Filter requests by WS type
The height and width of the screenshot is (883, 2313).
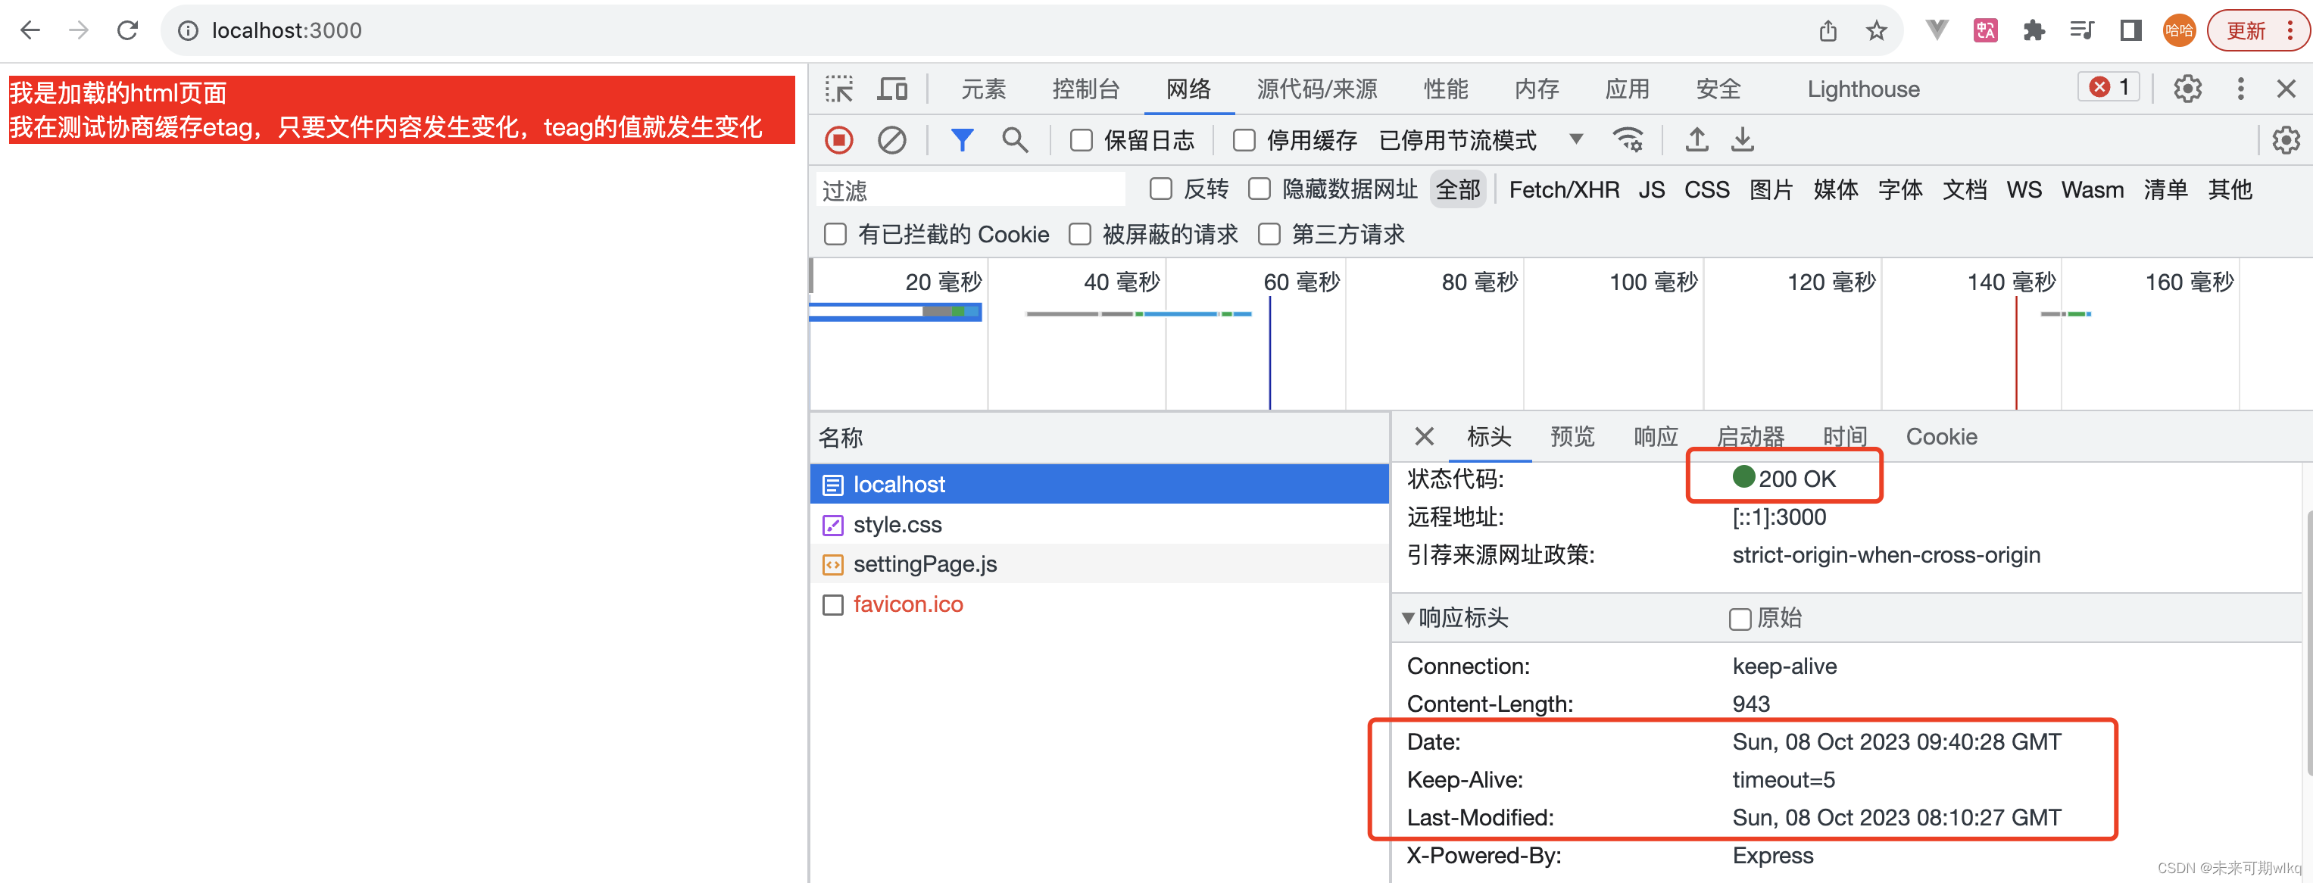pyautogui.click(x=2023, y=189)
